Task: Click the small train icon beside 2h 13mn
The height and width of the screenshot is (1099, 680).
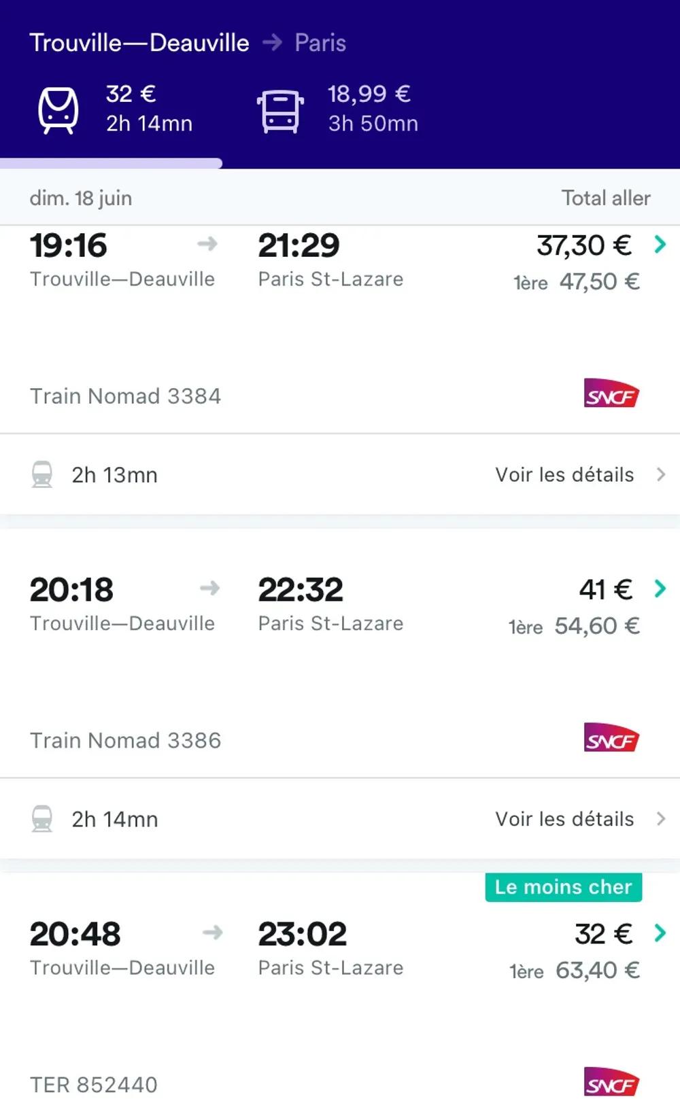Action: click(42, 474)
